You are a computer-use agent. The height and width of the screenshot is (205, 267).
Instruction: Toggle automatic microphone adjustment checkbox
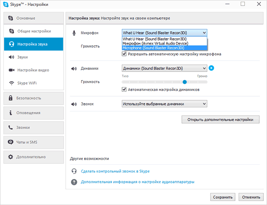coord(124,54)
